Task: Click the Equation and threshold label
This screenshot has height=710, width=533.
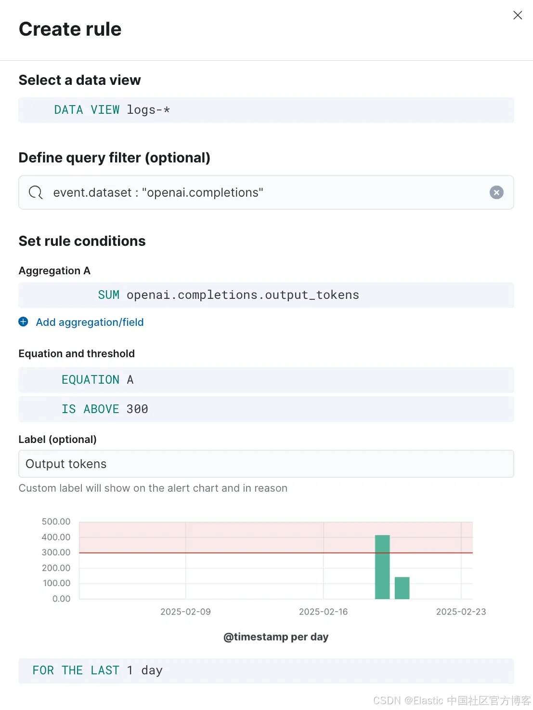Action: pyautogui.click(x=77, y=354)
